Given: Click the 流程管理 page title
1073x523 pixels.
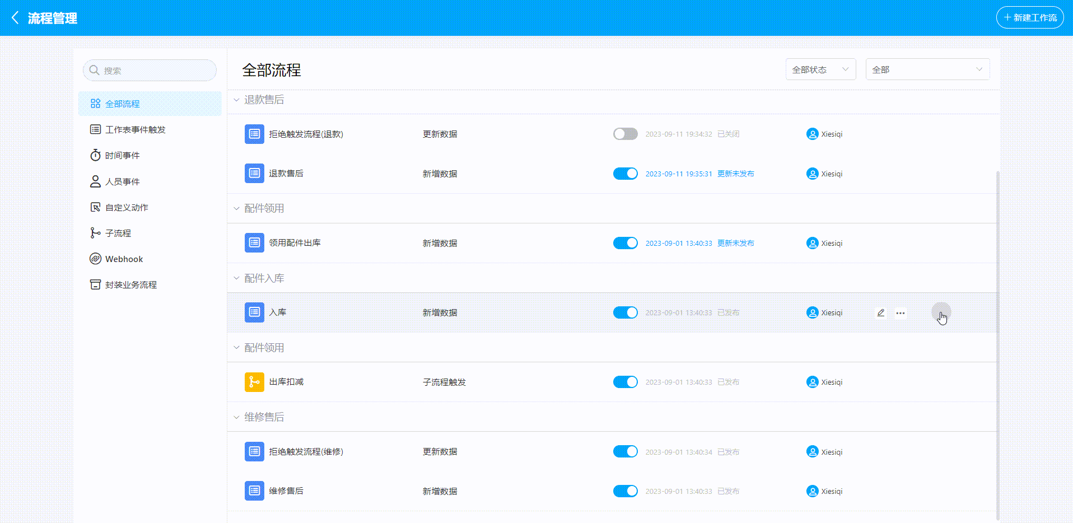Looking at the screenshot, I should [x=53, y=18].
